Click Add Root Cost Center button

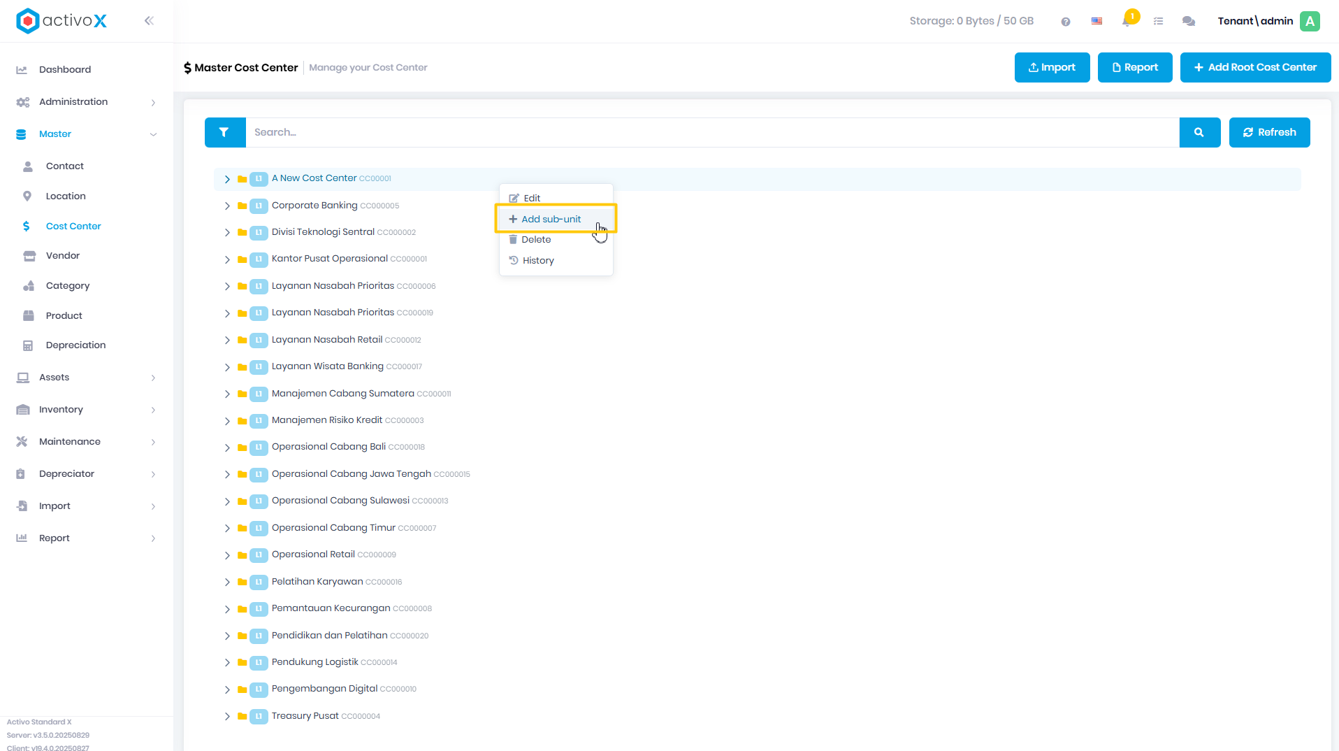tap(1255, 68)
